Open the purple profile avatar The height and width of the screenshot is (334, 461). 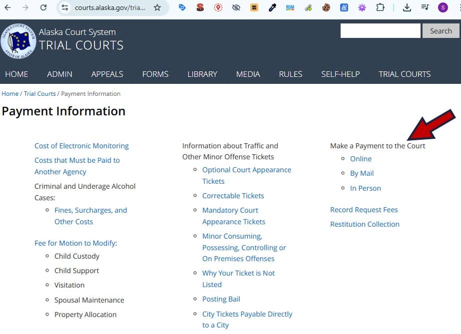pyautogui.click(x=443, y=7)
